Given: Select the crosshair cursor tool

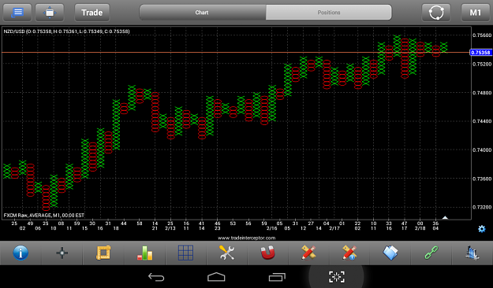Looking at the screenshot, I should (62, 253).
